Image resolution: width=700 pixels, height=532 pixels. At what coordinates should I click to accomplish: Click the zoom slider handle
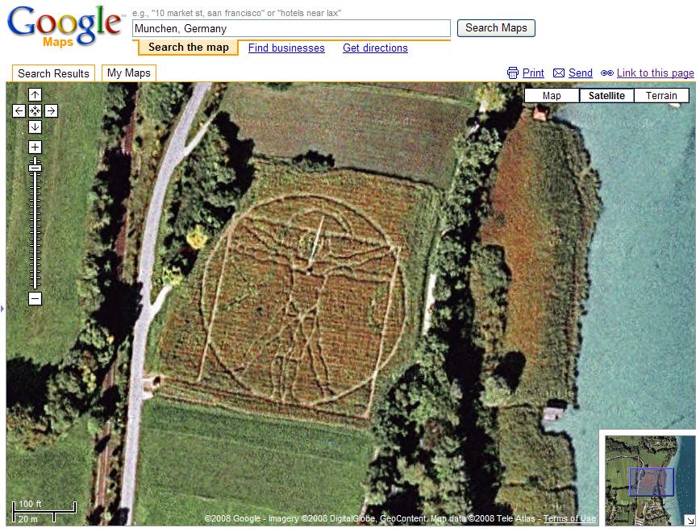tap(35, 167)
